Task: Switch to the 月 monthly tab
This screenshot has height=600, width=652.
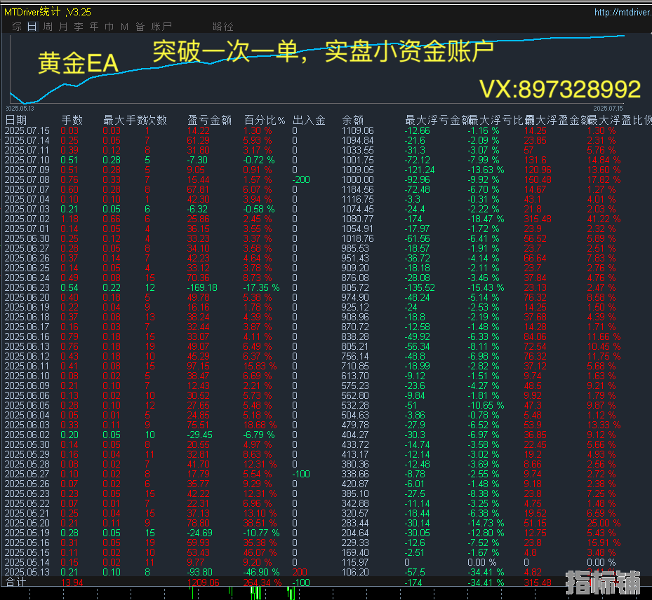Action: click(63, 27)
